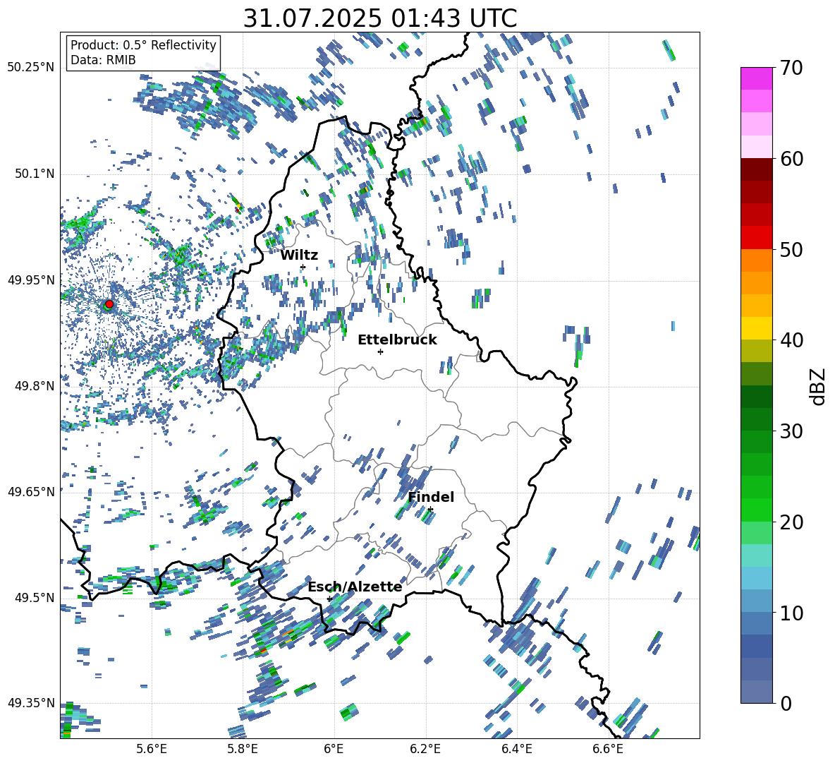
Task: Click the Findel station label
Action: [x=431, y=497]
